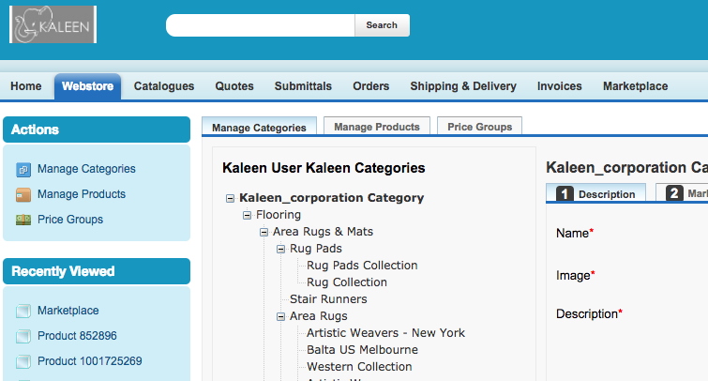Select Balta US Melbourne category
The width and height of the screenshot is (708, 381).
362,350
